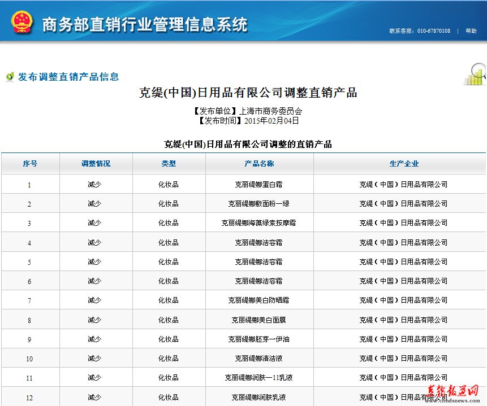The height and width of the screenshot is (406, 487).
Task: Select product name 克丽缇娜蛋白霜
Action: [258, 185]
